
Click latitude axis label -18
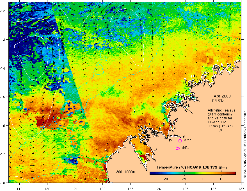tap(3, 183)
